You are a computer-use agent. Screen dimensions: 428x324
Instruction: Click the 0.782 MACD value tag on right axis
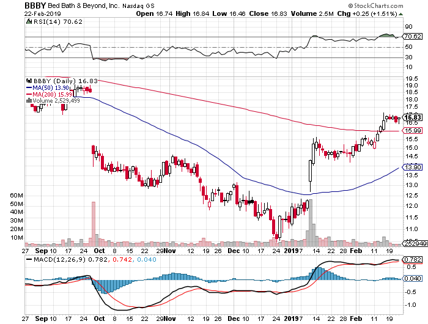pos(413,259)
